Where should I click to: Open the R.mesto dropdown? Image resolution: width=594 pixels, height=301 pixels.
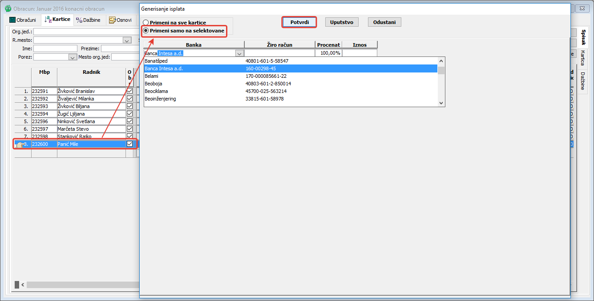(x=127, y=40)
